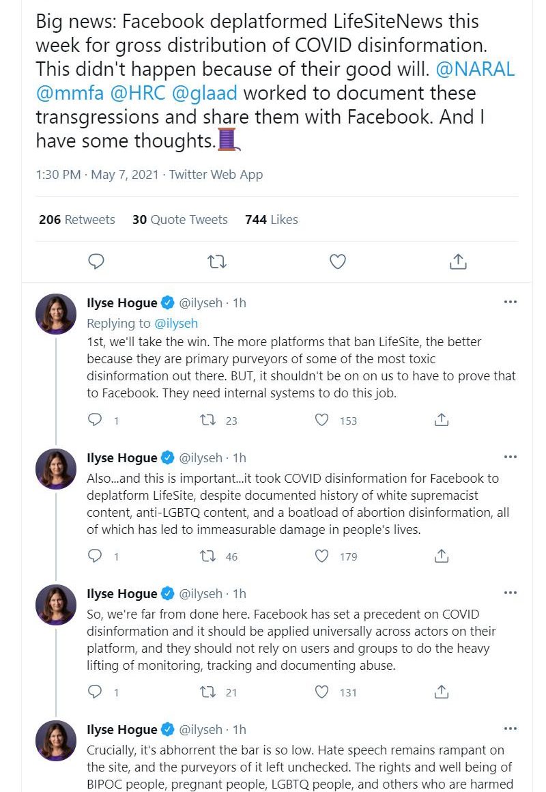View the 30 Quote Tweets
The height and width of the screenshot is (792, 546).
[180, 219]
